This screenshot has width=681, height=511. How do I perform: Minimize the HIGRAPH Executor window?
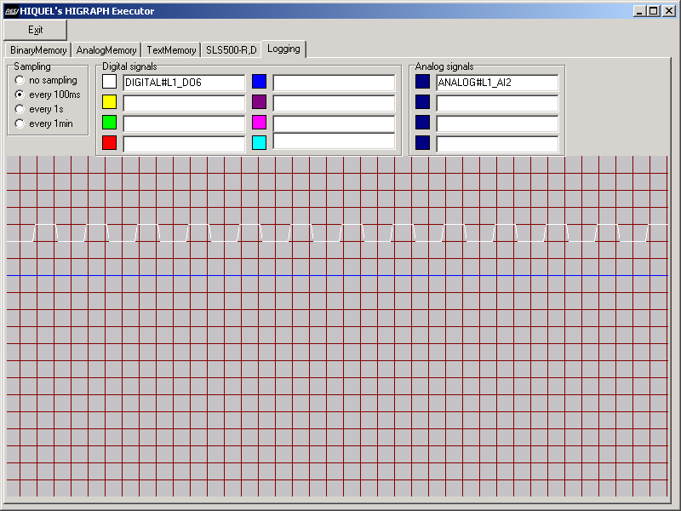click(639, 11)
